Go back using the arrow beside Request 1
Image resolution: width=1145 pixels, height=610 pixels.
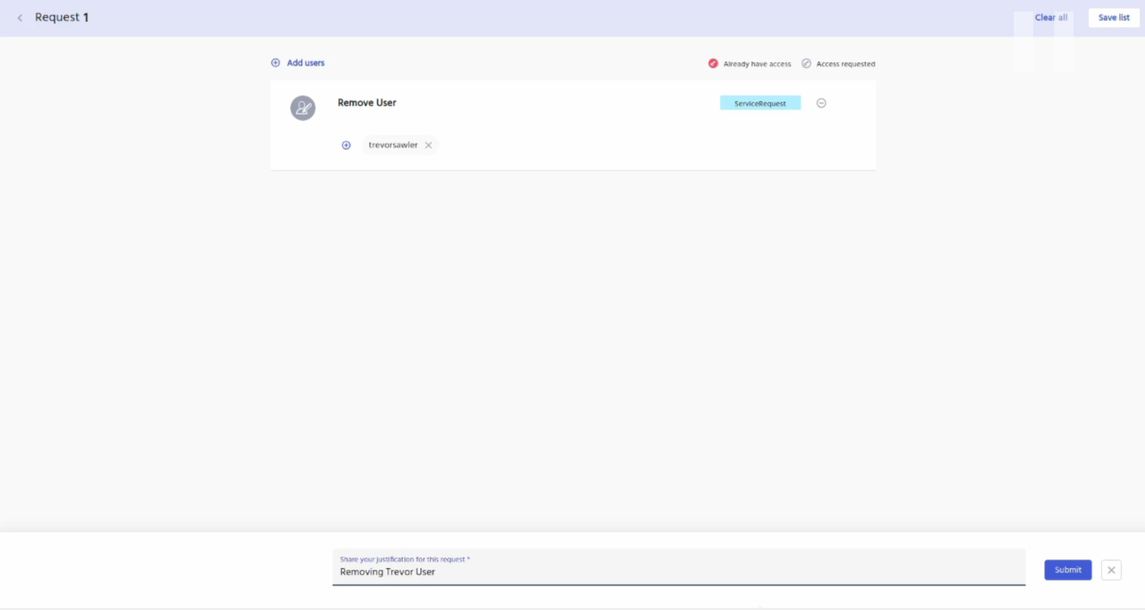(x=20, y=17)
